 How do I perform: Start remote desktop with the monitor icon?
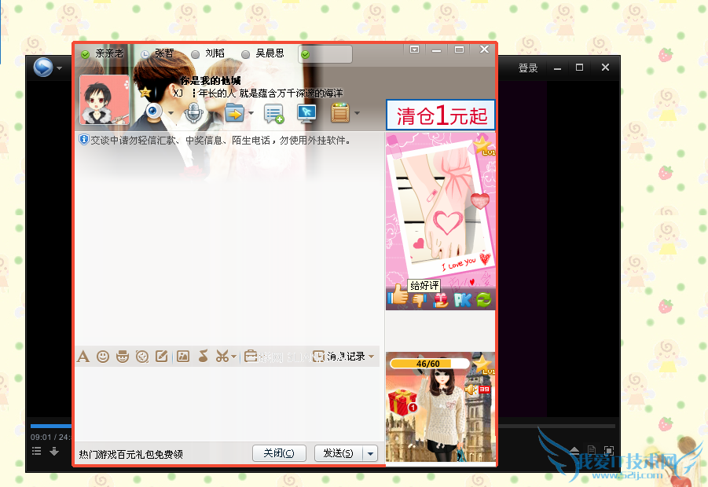[306, 113]
